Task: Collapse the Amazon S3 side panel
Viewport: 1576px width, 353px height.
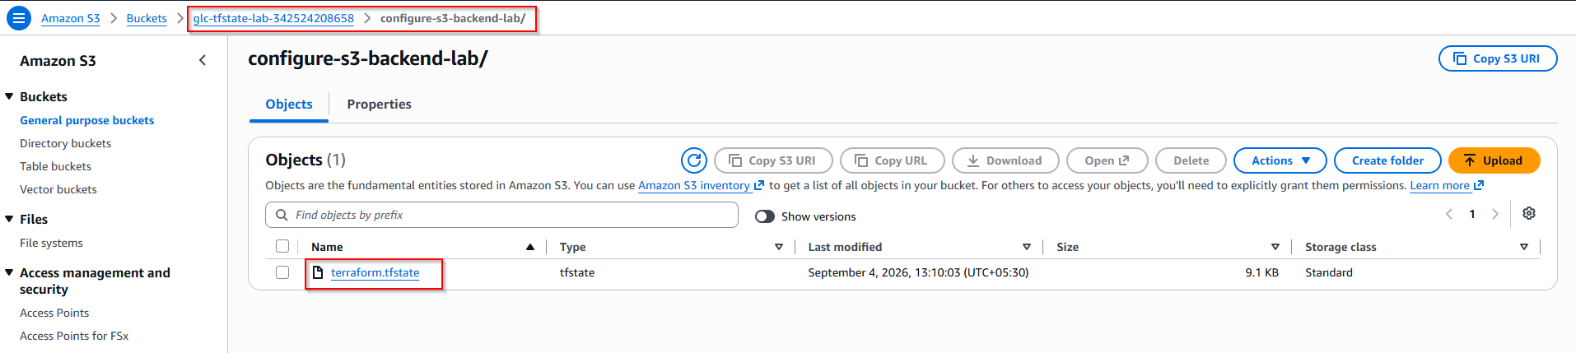Action: (x=203, y=60)
